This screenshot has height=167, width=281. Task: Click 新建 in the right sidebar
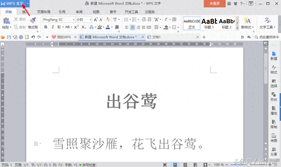(274, 56)
